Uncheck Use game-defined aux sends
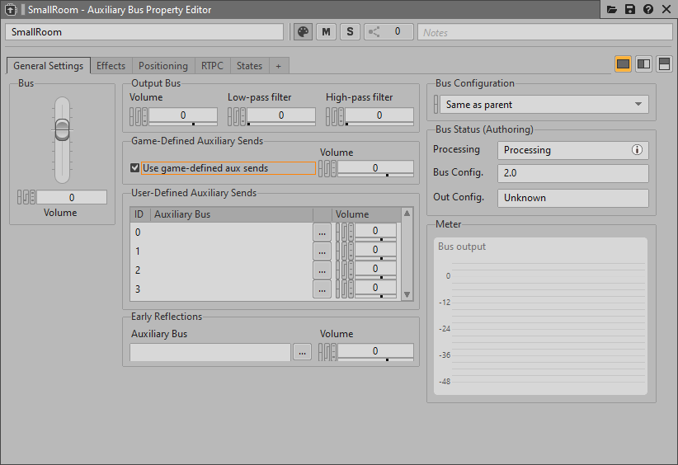 pyautogui.click(x=135, y=168)
